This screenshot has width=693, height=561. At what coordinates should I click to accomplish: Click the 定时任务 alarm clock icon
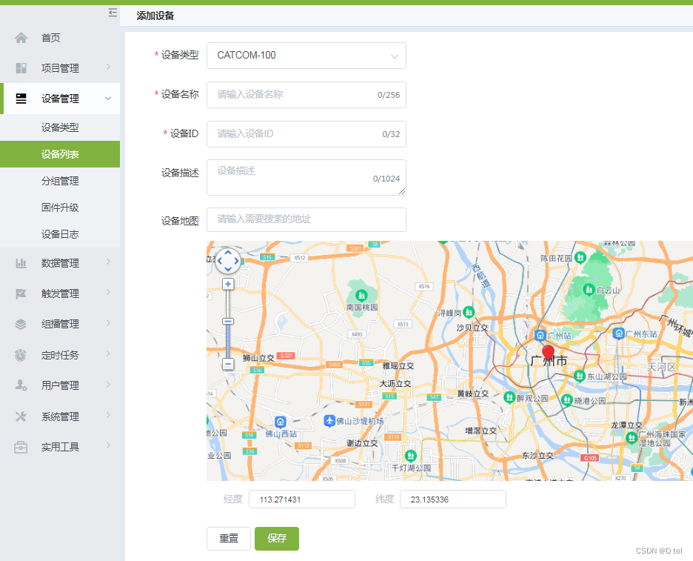(21, 355)
